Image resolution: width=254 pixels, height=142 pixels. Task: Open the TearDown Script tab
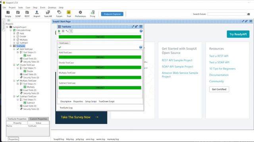(x=106, y=101)
